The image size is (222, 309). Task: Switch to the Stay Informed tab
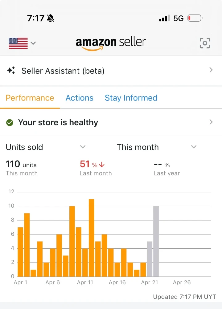click(x=131, y=98)
